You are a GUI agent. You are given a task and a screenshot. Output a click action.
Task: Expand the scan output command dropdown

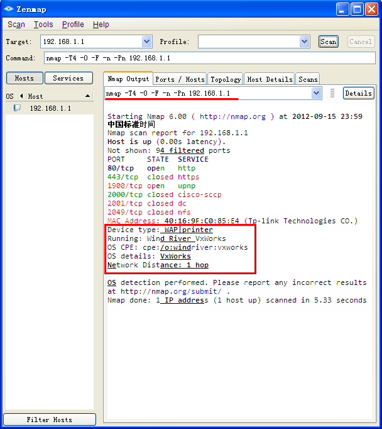(x=316, y=93)
